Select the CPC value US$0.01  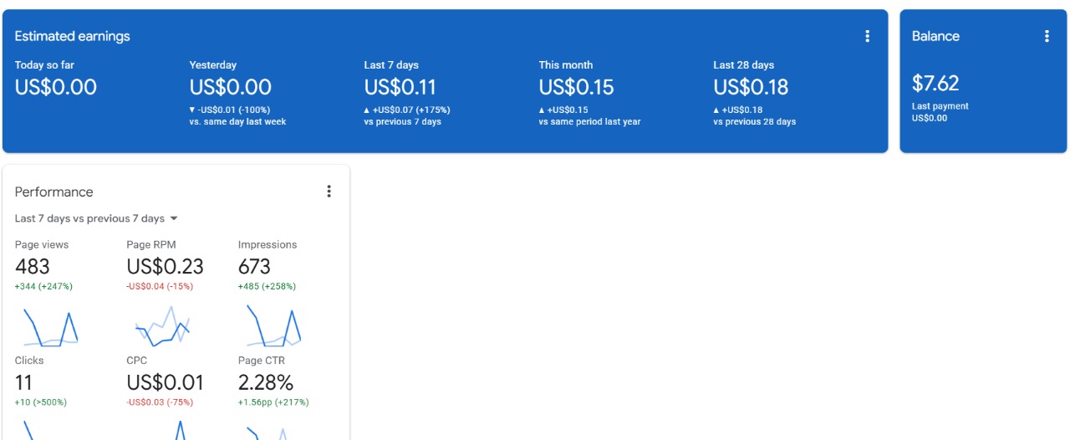point(165,383)
